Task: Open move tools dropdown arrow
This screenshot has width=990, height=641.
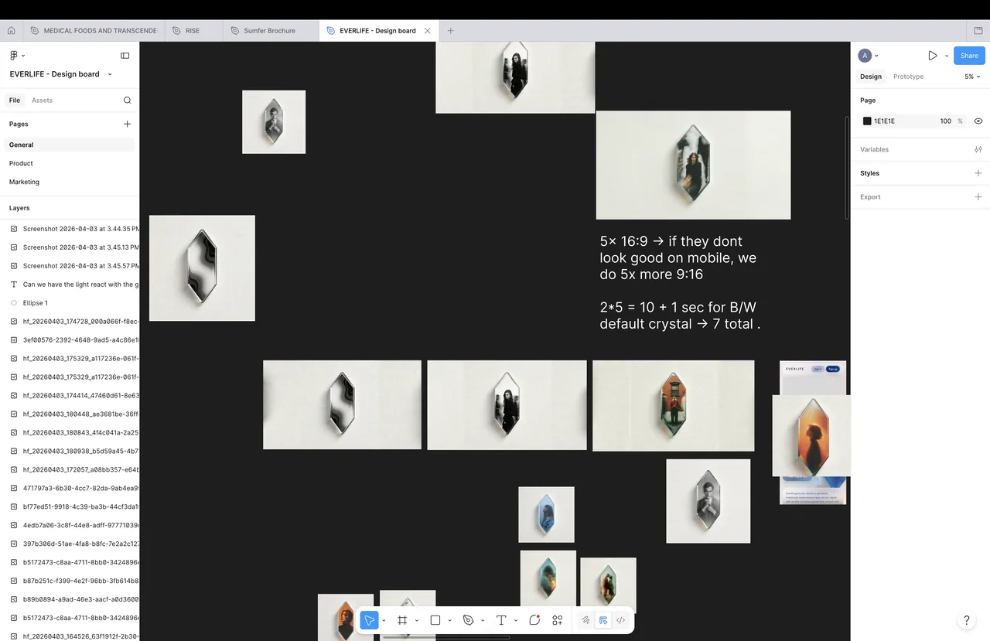Action: click(x=384, y=620)
